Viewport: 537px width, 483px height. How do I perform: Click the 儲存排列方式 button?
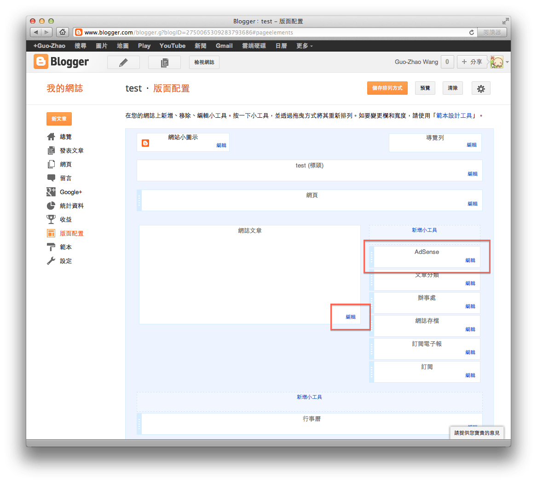pyautogui.click(x=387, y=88)
